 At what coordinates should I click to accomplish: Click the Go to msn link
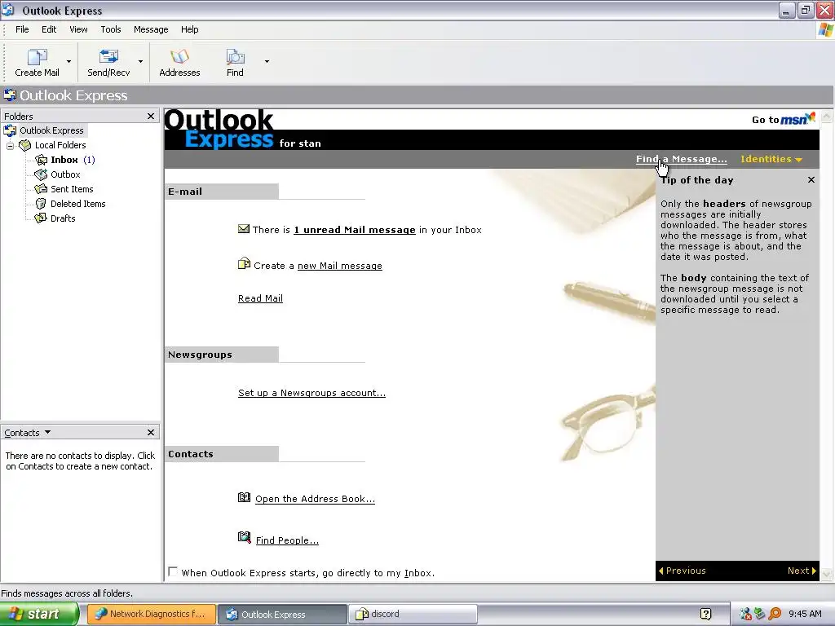click(784, 119)
